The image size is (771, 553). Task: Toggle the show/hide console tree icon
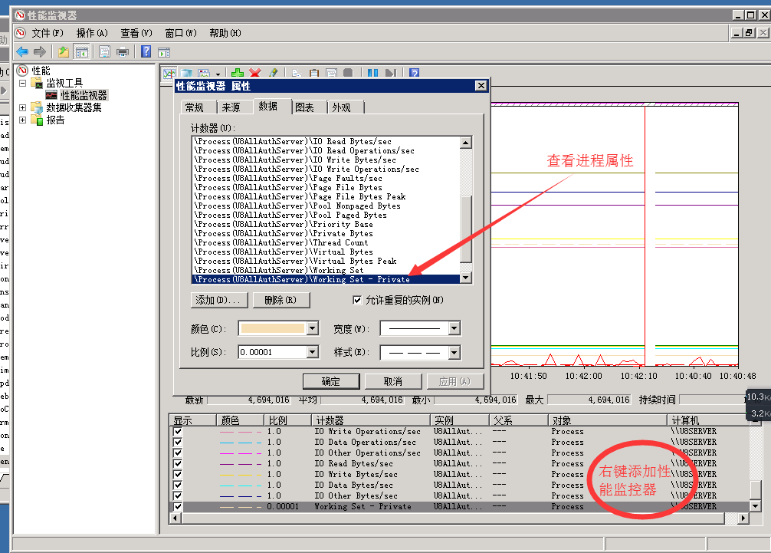(x=82, y=51)
